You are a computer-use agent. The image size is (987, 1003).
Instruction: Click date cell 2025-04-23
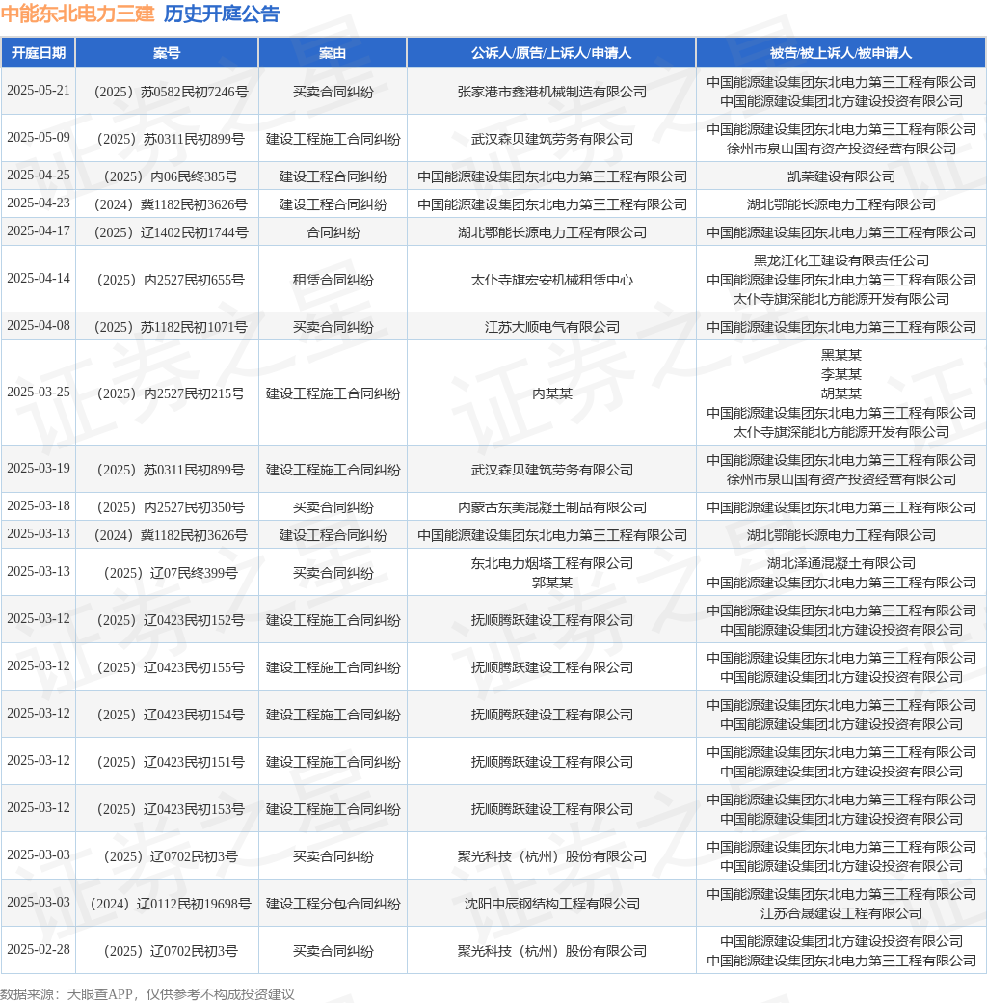click(x=39, y=203)
